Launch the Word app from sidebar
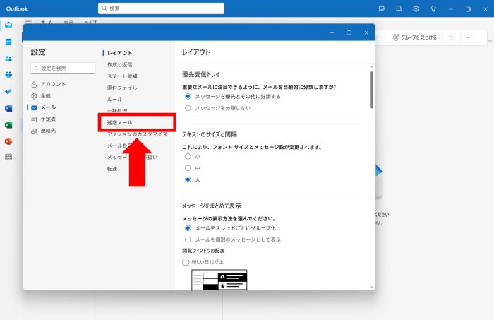Image resolution: width=494 pixels, height=320 pixels. tap(8, 108)
